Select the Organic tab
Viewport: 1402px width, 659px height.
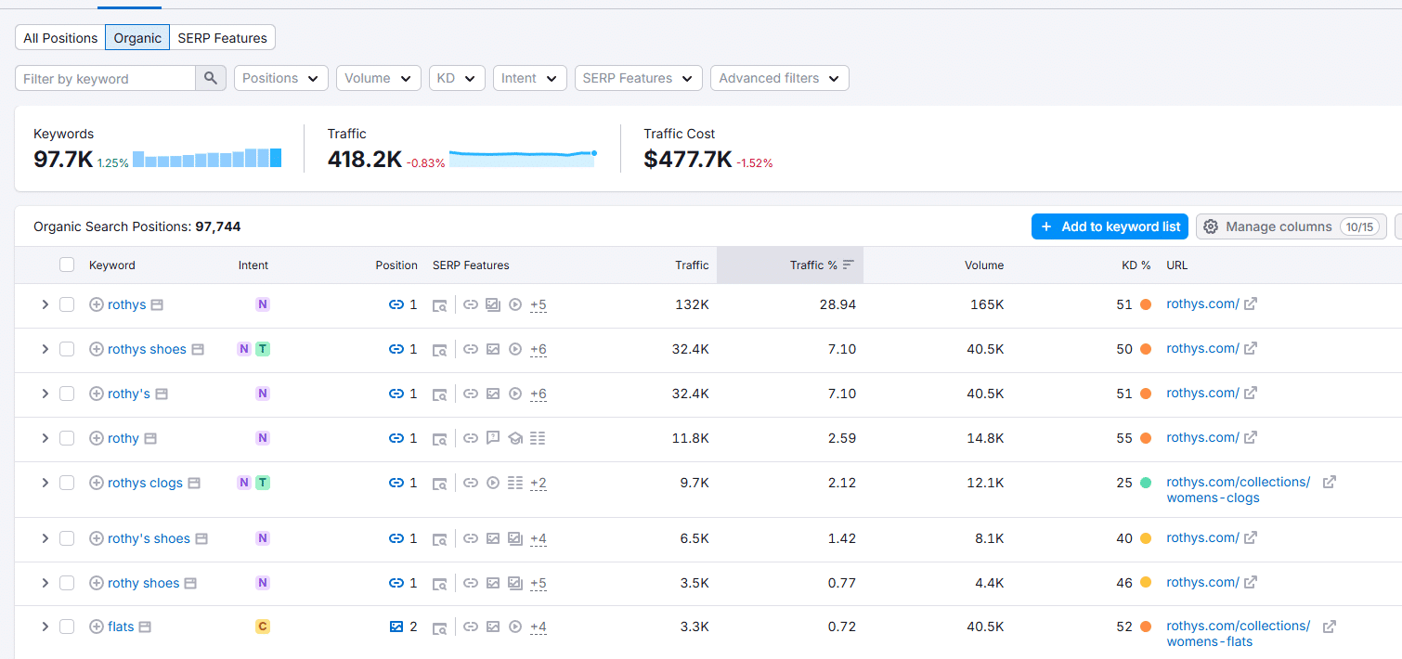click(x=137, y=38)
